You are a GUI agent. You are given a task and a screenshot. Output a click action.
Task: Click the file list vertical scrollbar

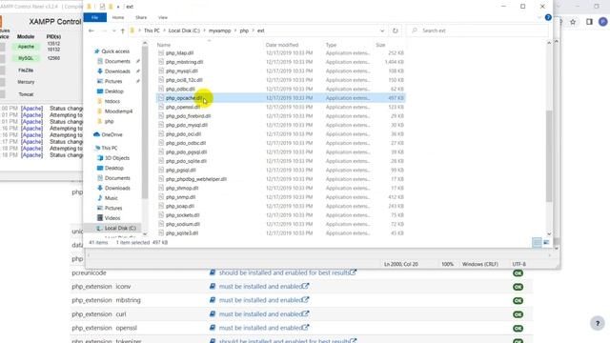point(549,156)
